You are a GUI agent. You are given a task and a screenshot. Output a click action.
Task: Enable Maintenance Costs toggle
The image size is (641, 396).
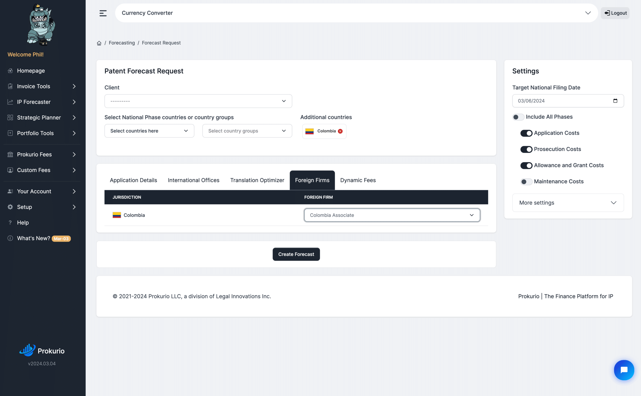click(x=526, y=182)
